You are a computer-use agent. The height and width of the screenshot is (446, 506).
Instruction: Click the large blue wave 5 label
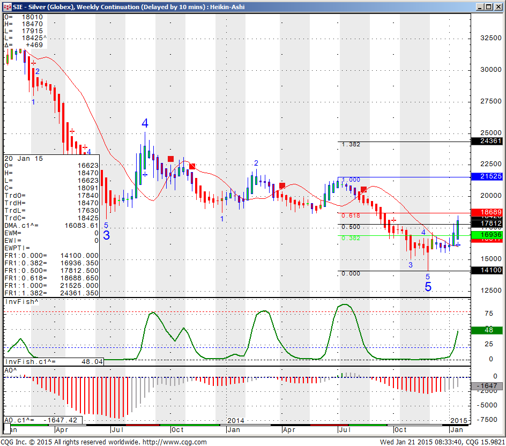428,287
